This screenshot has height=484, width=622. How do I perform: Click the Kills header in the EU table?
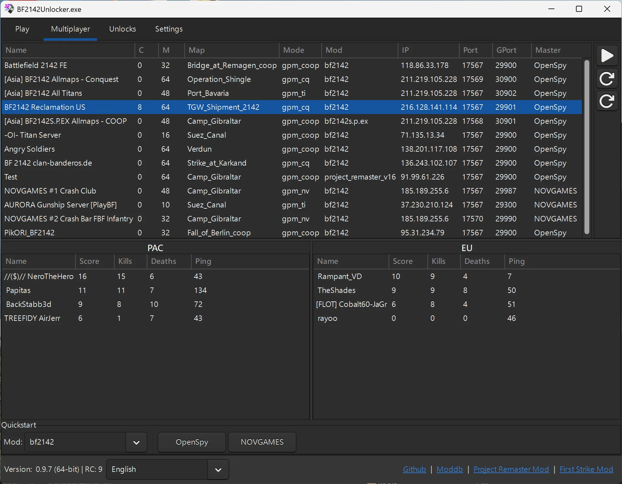444,261
